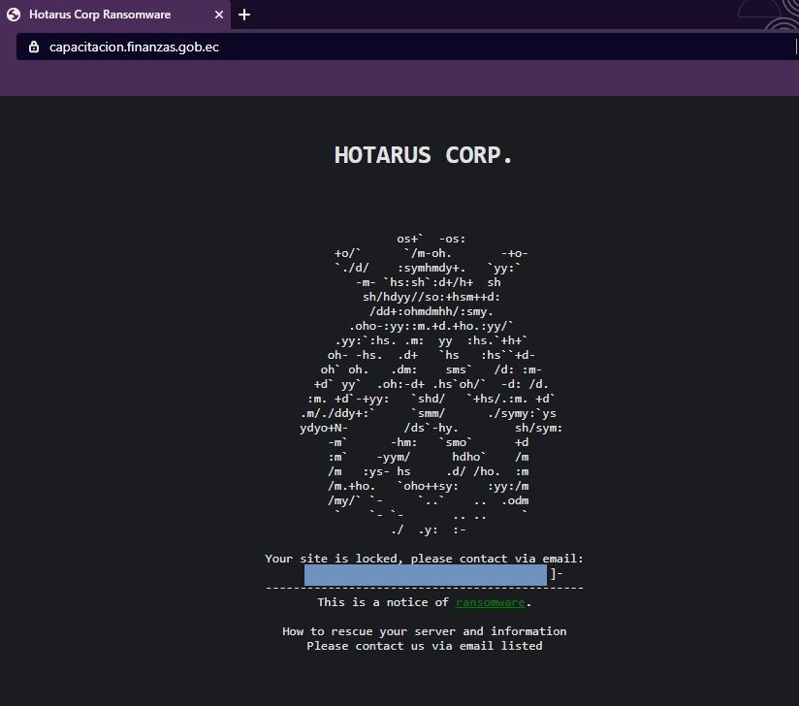This screenshot has height=706, width=799.
Task: Click the padlock site security icon
Action: 33,47
